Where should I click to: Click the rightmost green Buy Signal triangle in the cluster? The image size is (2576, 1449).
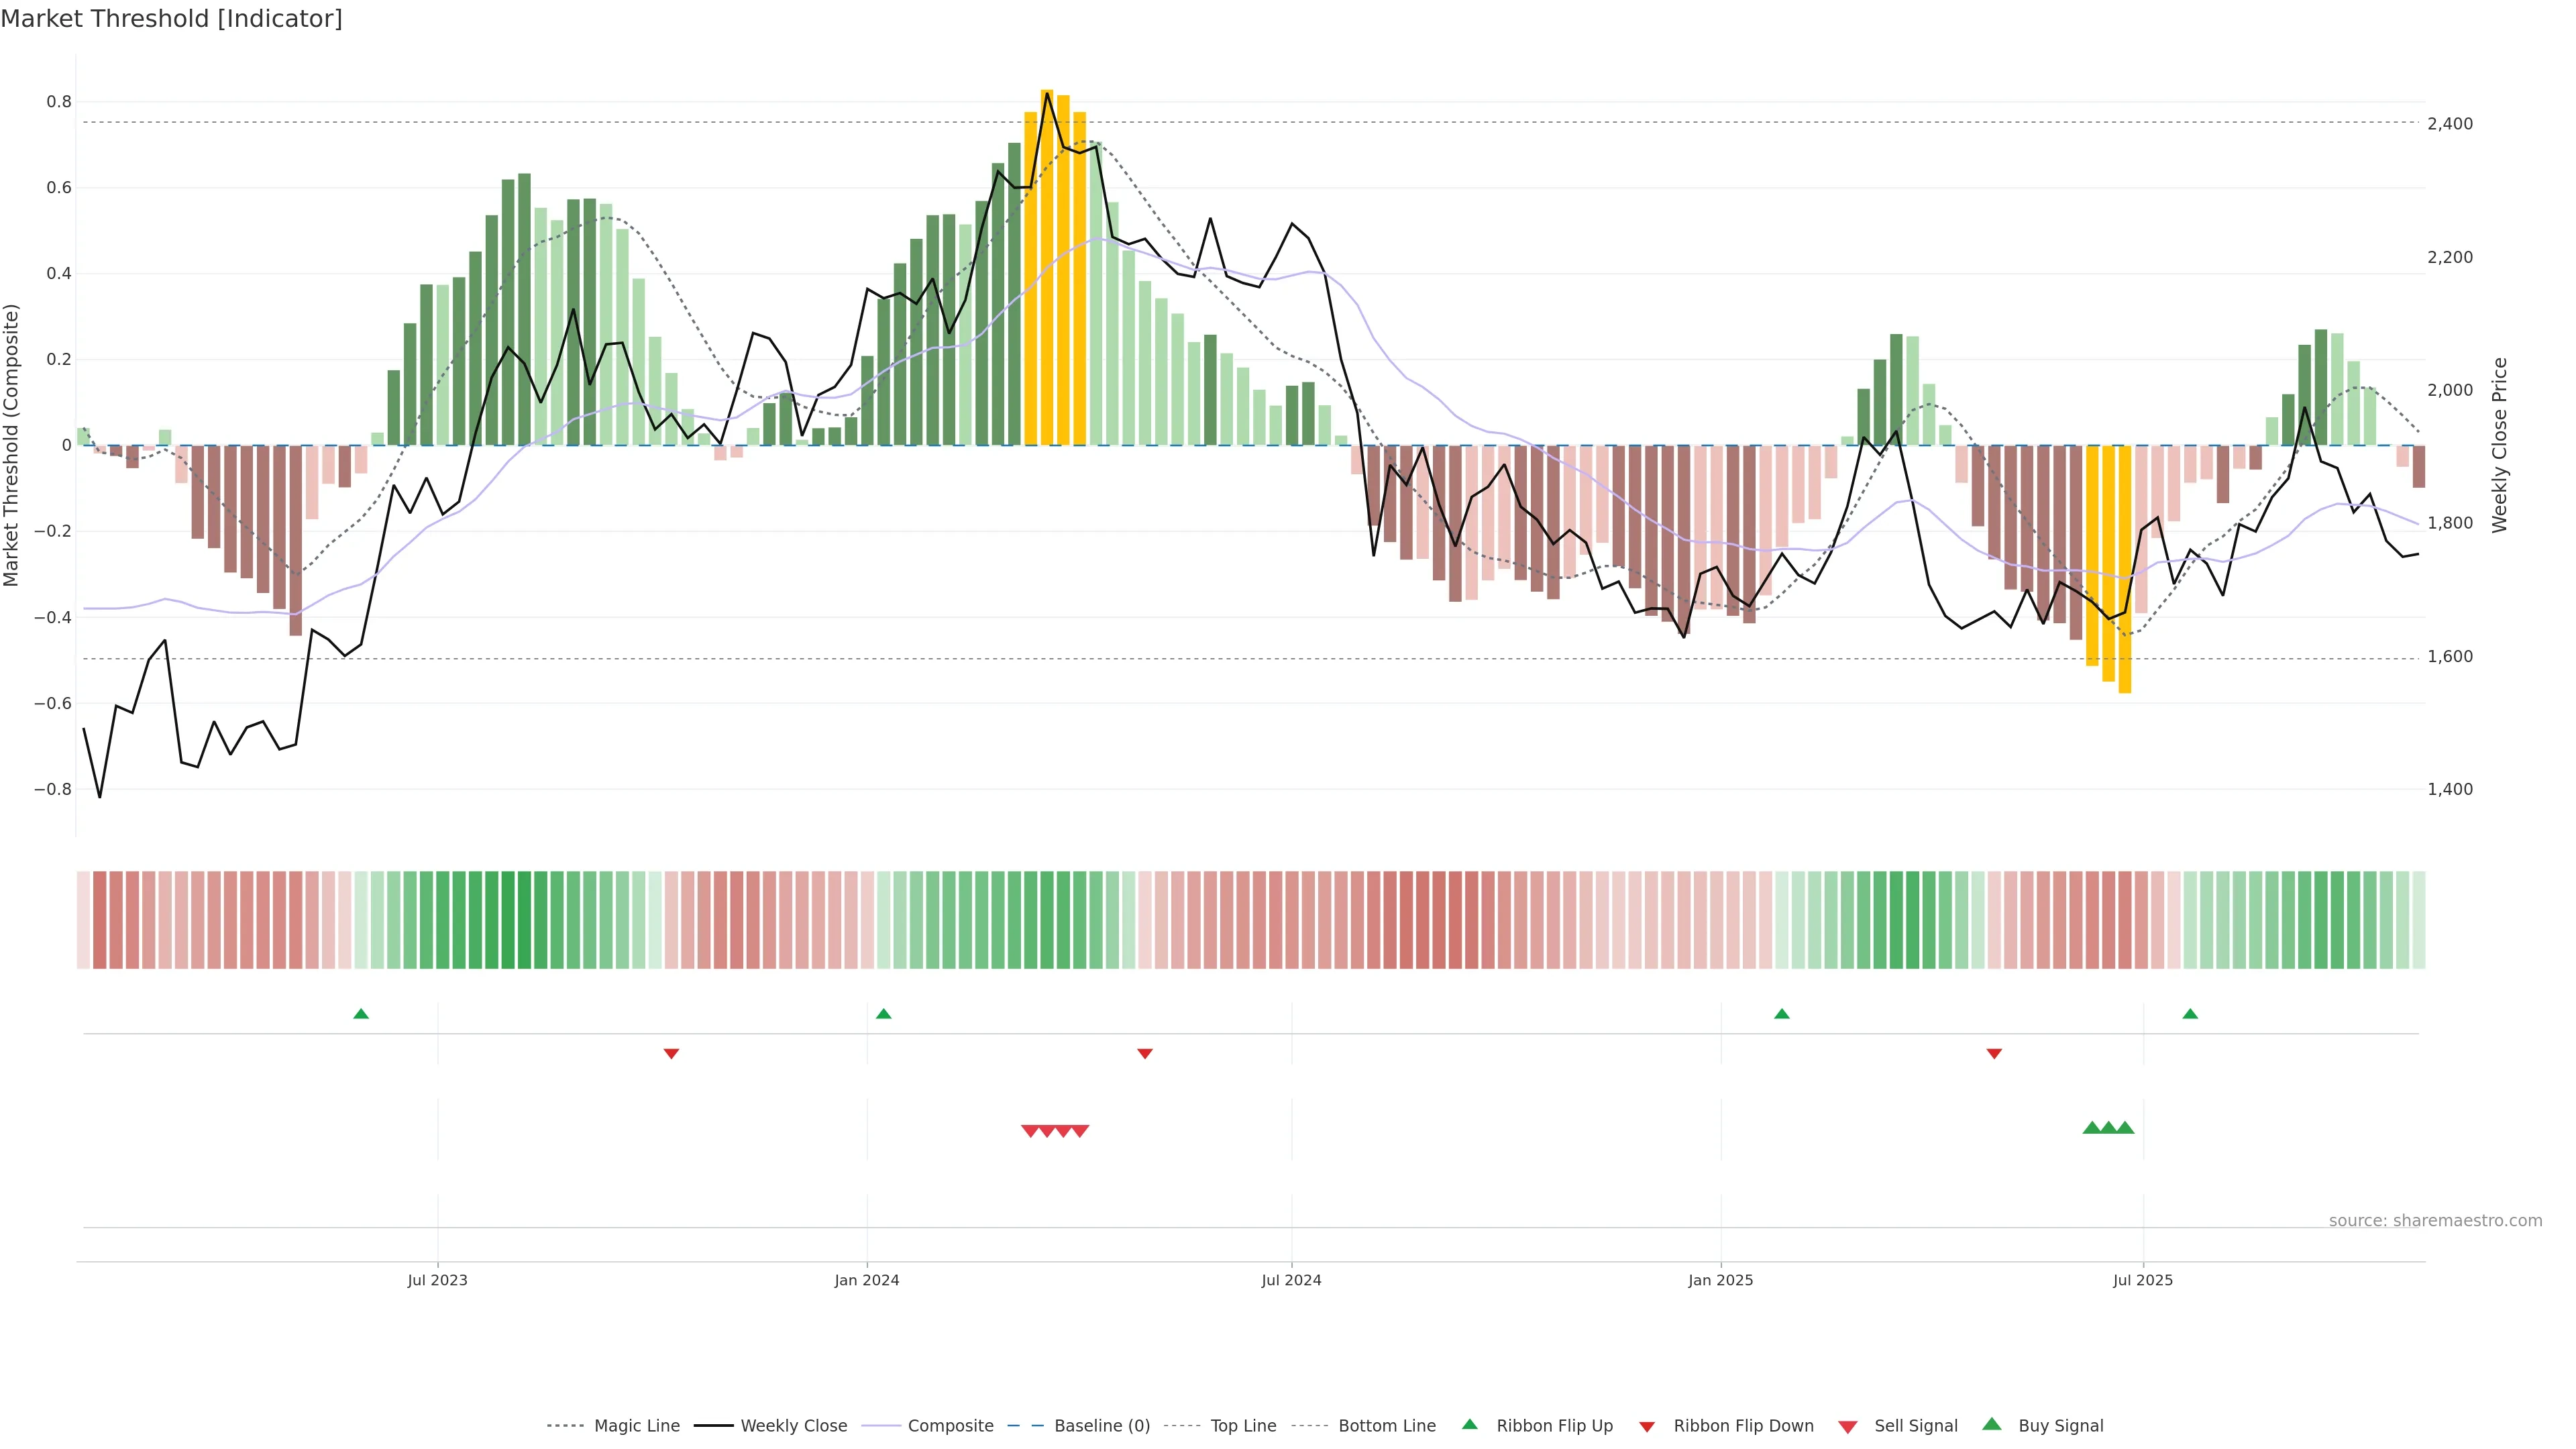pyautogui.click(x=2125, y=1128)
